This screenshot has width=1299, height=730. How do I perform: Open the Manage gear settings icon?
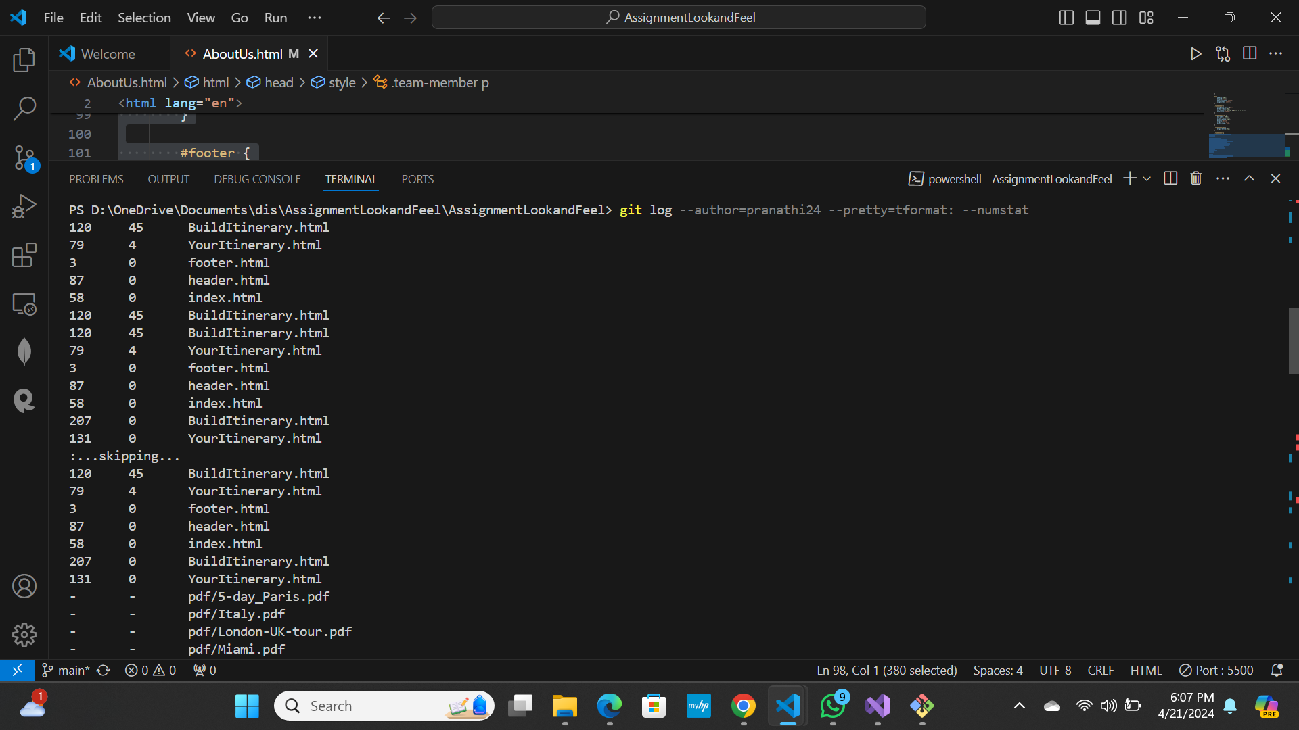click(x=24, y=634)
